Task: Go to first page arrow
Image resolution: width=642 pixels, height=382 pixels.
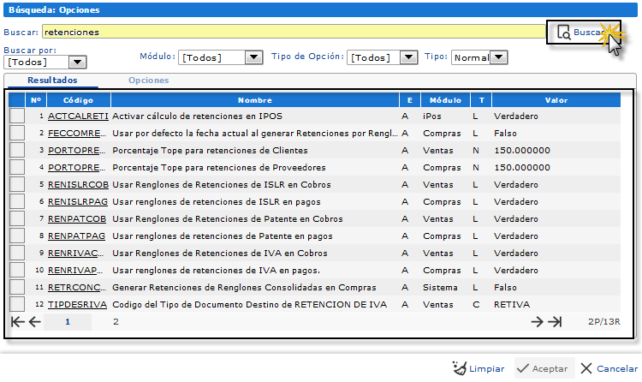Action: tap(18, 322)
